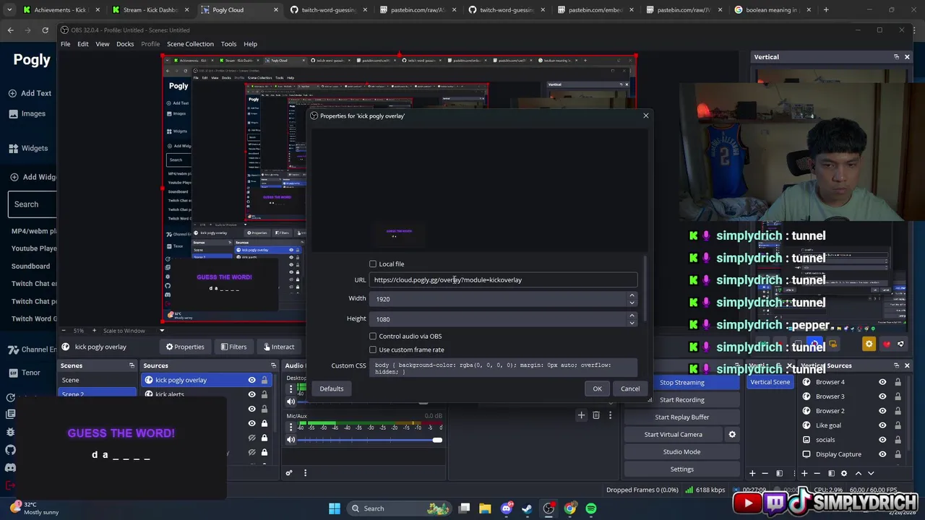Float the Scenes dock panel
Screen dimensions: 925x520
(x=132, y=365)
